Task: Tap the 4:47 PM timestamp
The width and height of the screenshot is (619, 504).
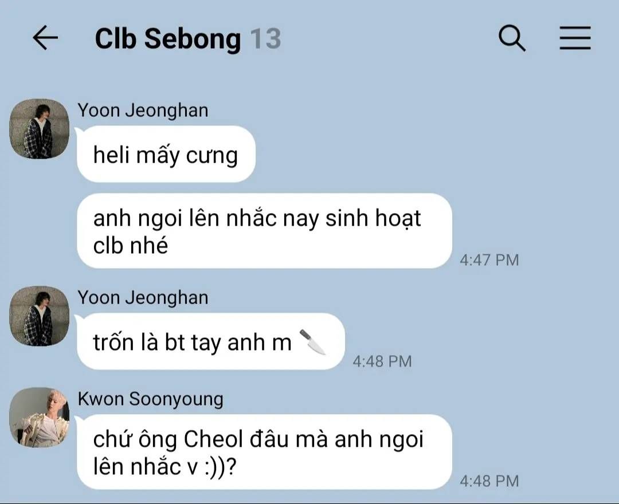Action: (x=489, y=260)
